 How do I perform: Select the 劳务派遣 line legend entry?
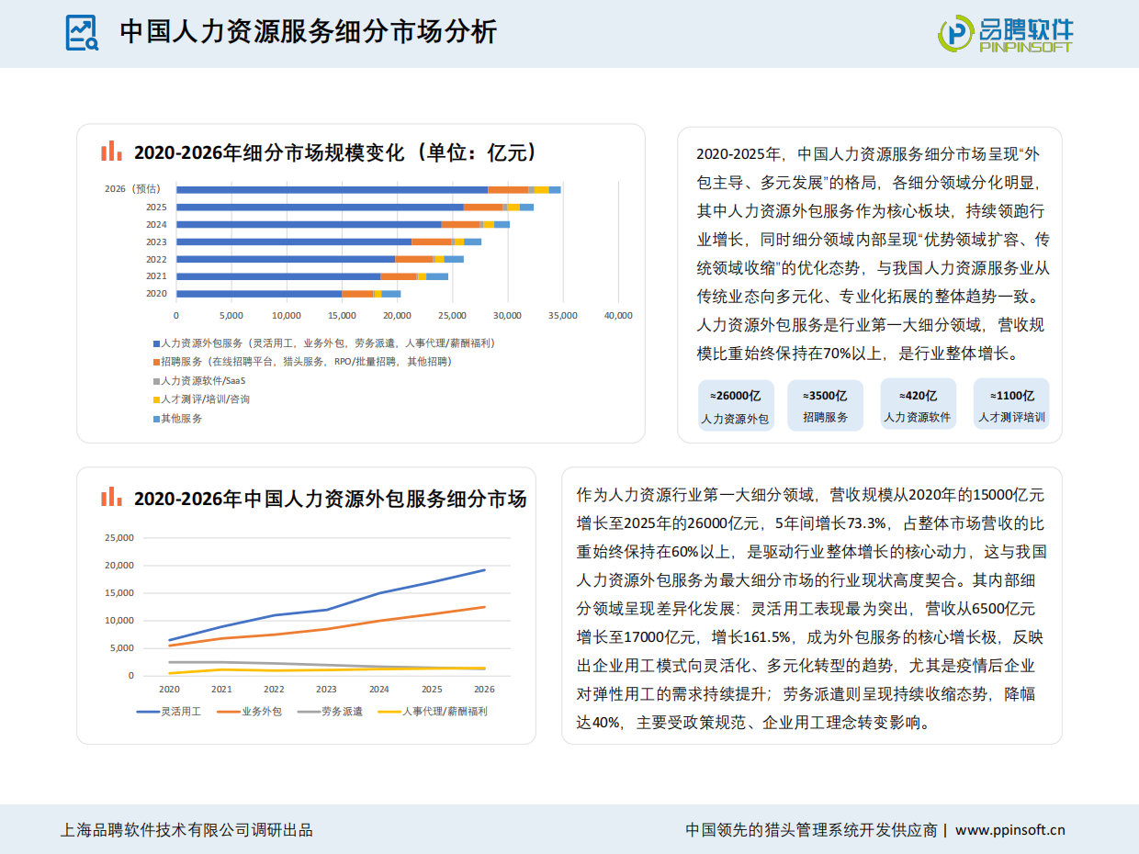tap(330, 712)
